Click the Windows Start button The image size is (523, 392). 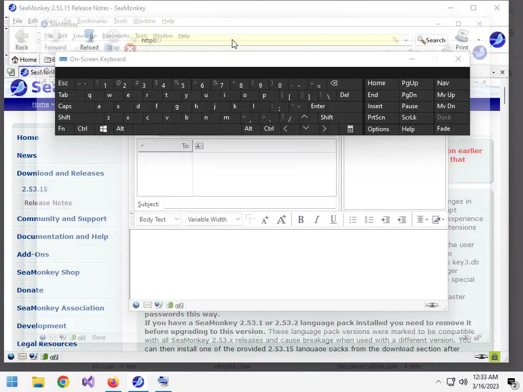(x=12, y=382)
